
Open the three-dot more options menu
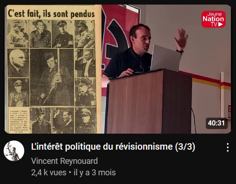click(228, 147)
